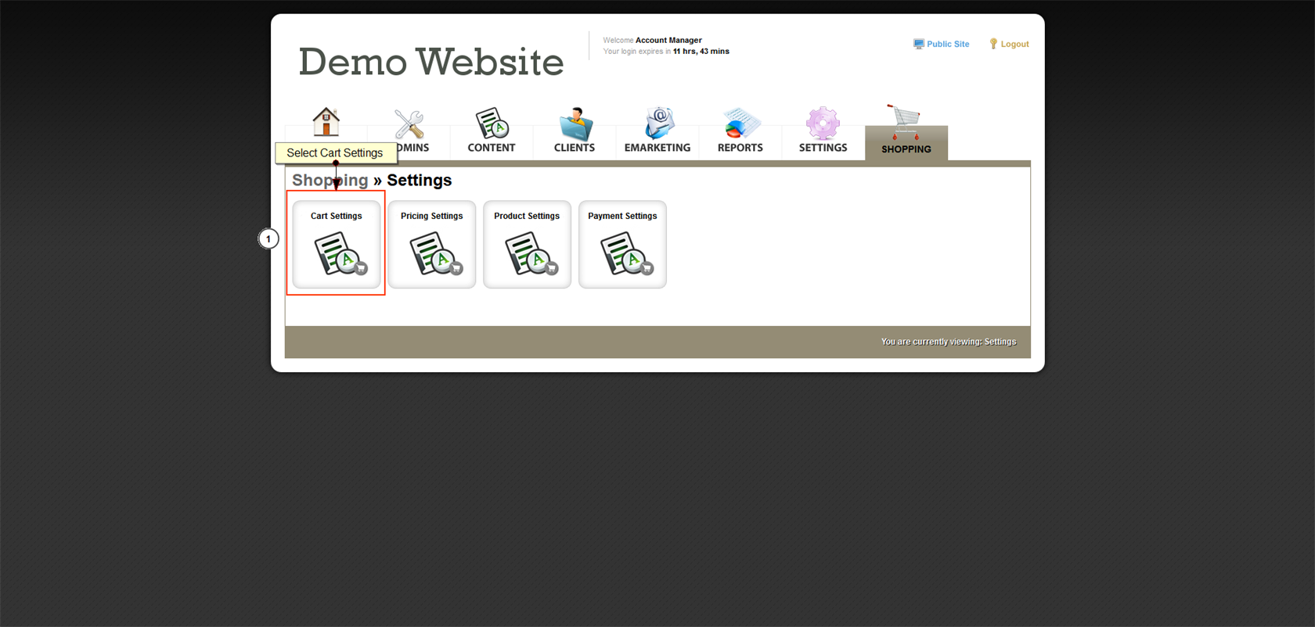Open the Public Site link
Image resolution: width=1315 pixels, height=627 pixels.
point(947,45)
